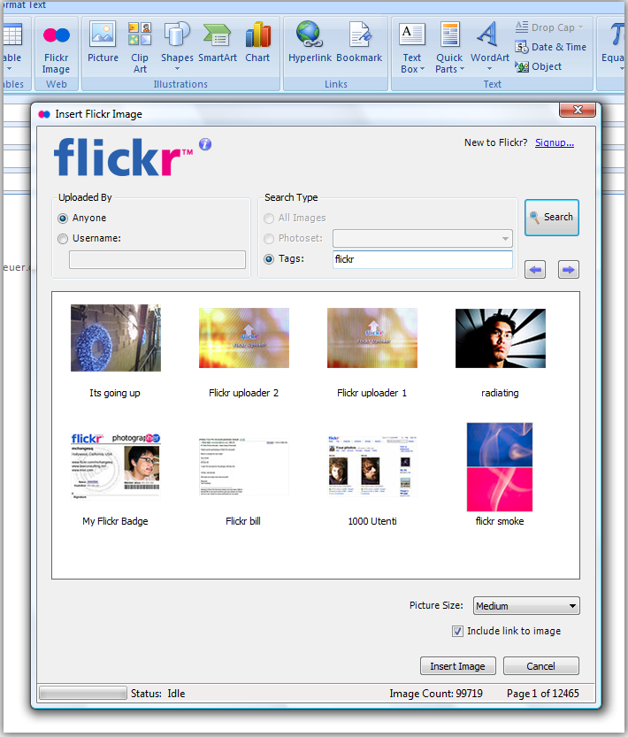This screenshot has width=628, height=737.
Task: Open the Picture Size dropdown
Action: (526, 606)
